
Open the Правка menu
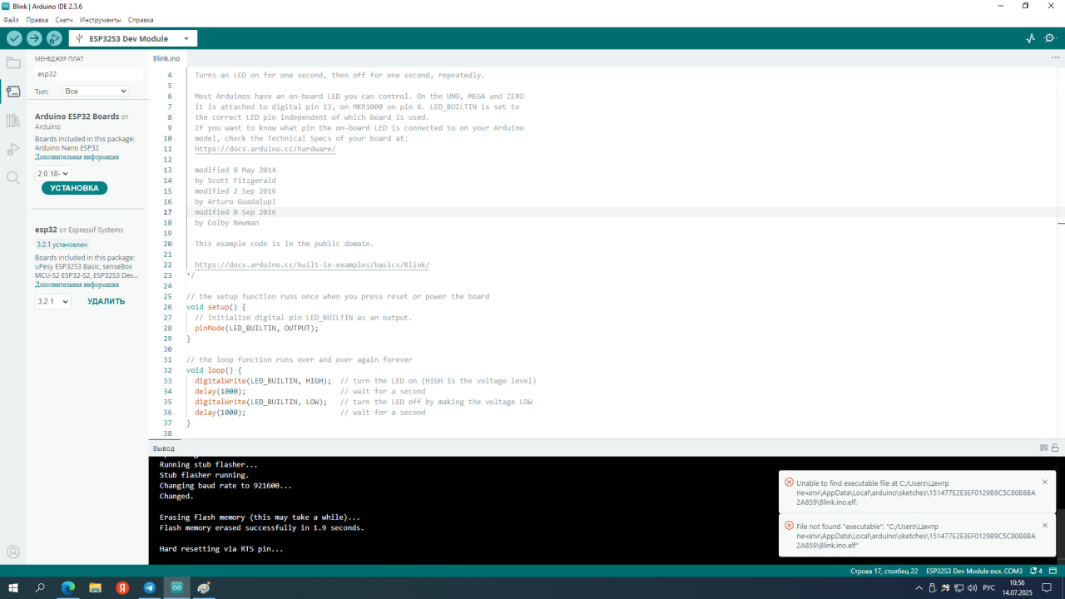point(37,19)
